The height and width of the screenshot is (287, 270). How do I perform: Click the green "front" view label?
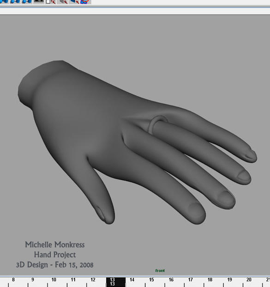click(x=160, y=270)
